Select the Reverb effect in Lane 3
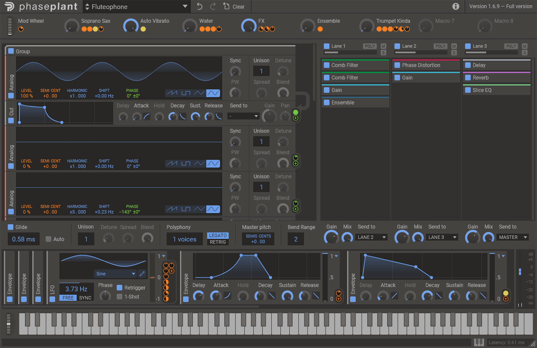Image resolution: width=537 pixels, height=348 pixels. pyautogui.click(x=480, y=78)
